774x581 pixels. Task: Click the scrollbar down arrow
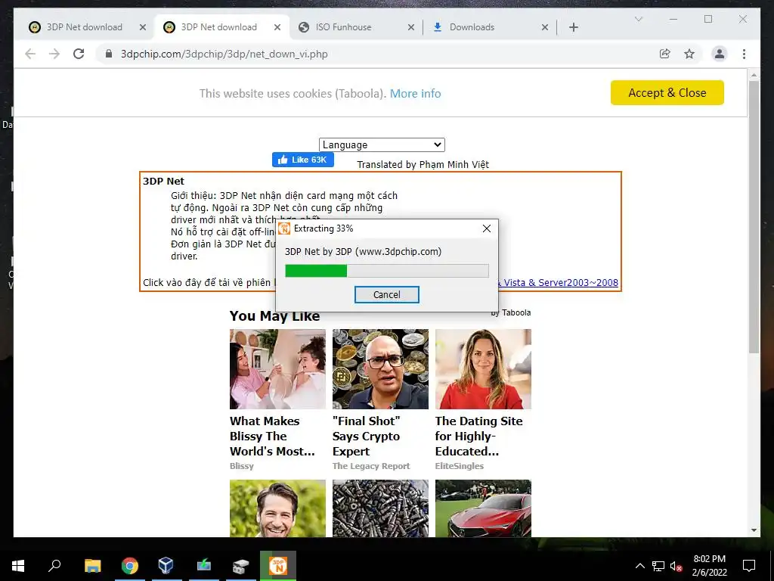click(x=754, y=530)
